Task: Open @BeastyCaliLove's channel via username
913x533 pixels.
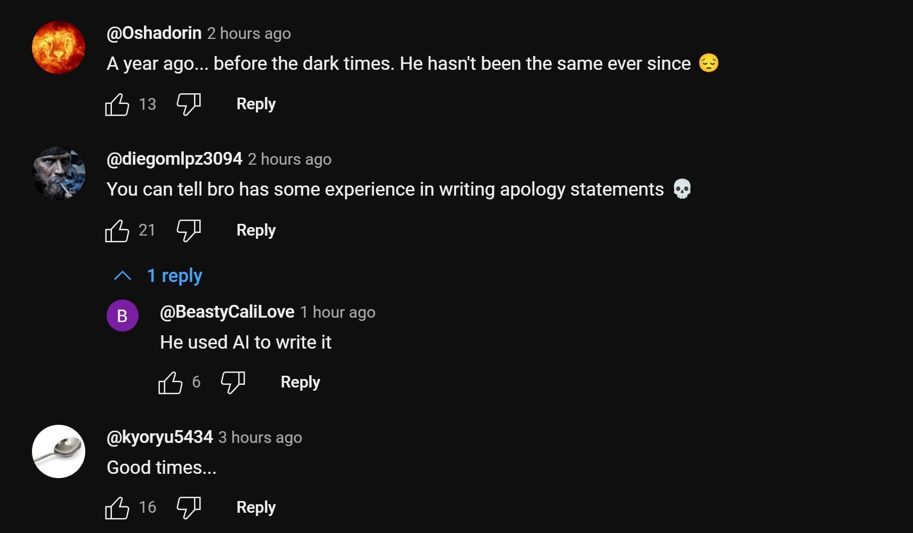Action: [227, 312]
